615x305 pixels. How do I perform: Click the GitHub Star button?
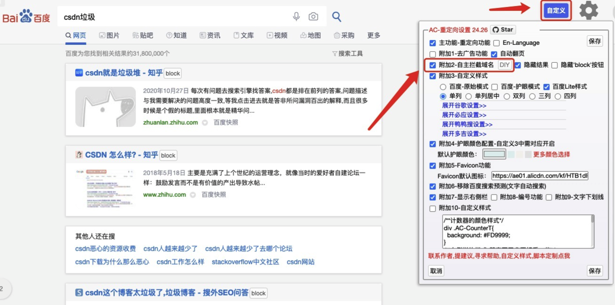coord(503,30)
